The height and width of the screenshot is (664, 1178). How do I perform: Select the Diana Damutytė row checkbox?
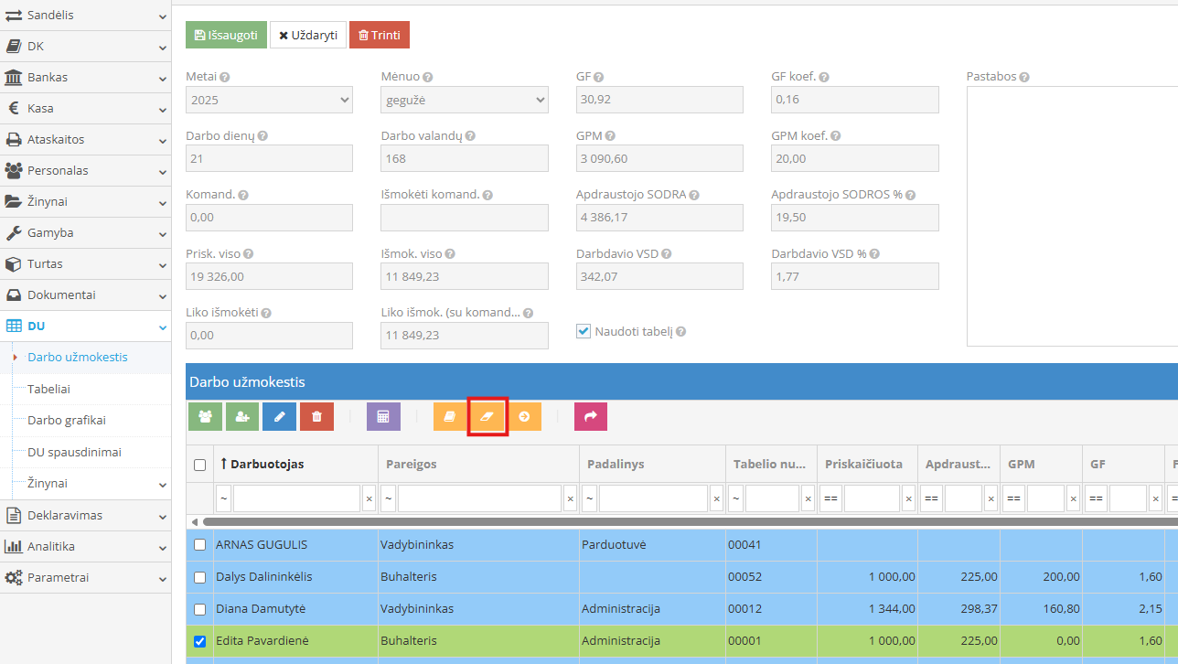pos(200,609)
